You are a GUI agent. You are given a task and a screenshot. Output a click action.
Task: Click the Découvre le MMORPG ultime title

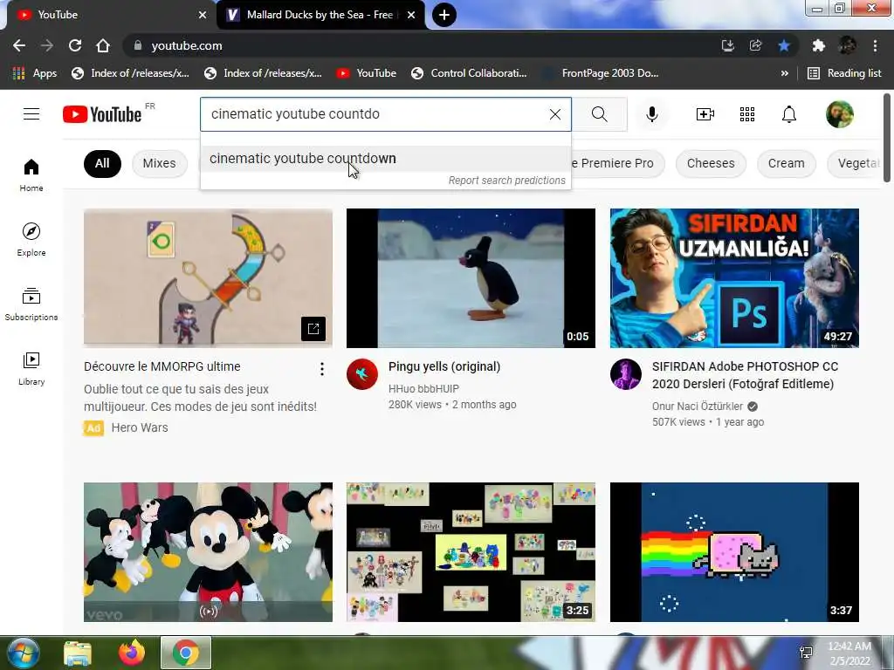pyautogui.click(x=162, y=366)
